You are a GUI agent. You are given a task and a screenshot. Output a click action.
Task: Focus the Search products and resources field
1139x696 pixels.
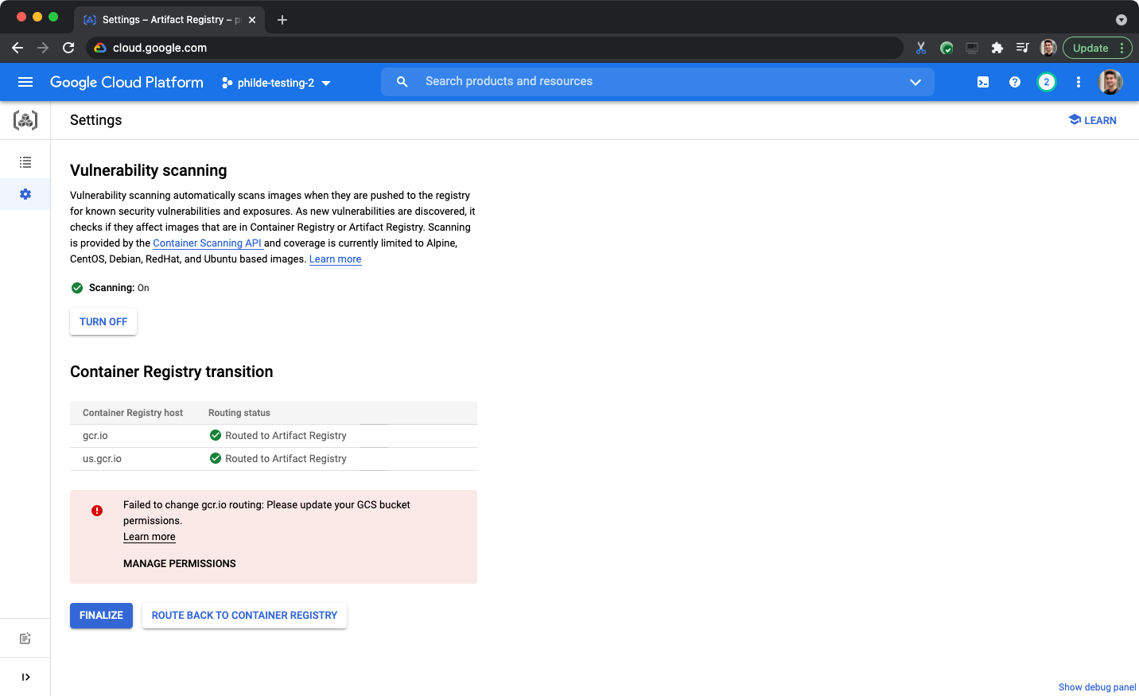[658, 82]
